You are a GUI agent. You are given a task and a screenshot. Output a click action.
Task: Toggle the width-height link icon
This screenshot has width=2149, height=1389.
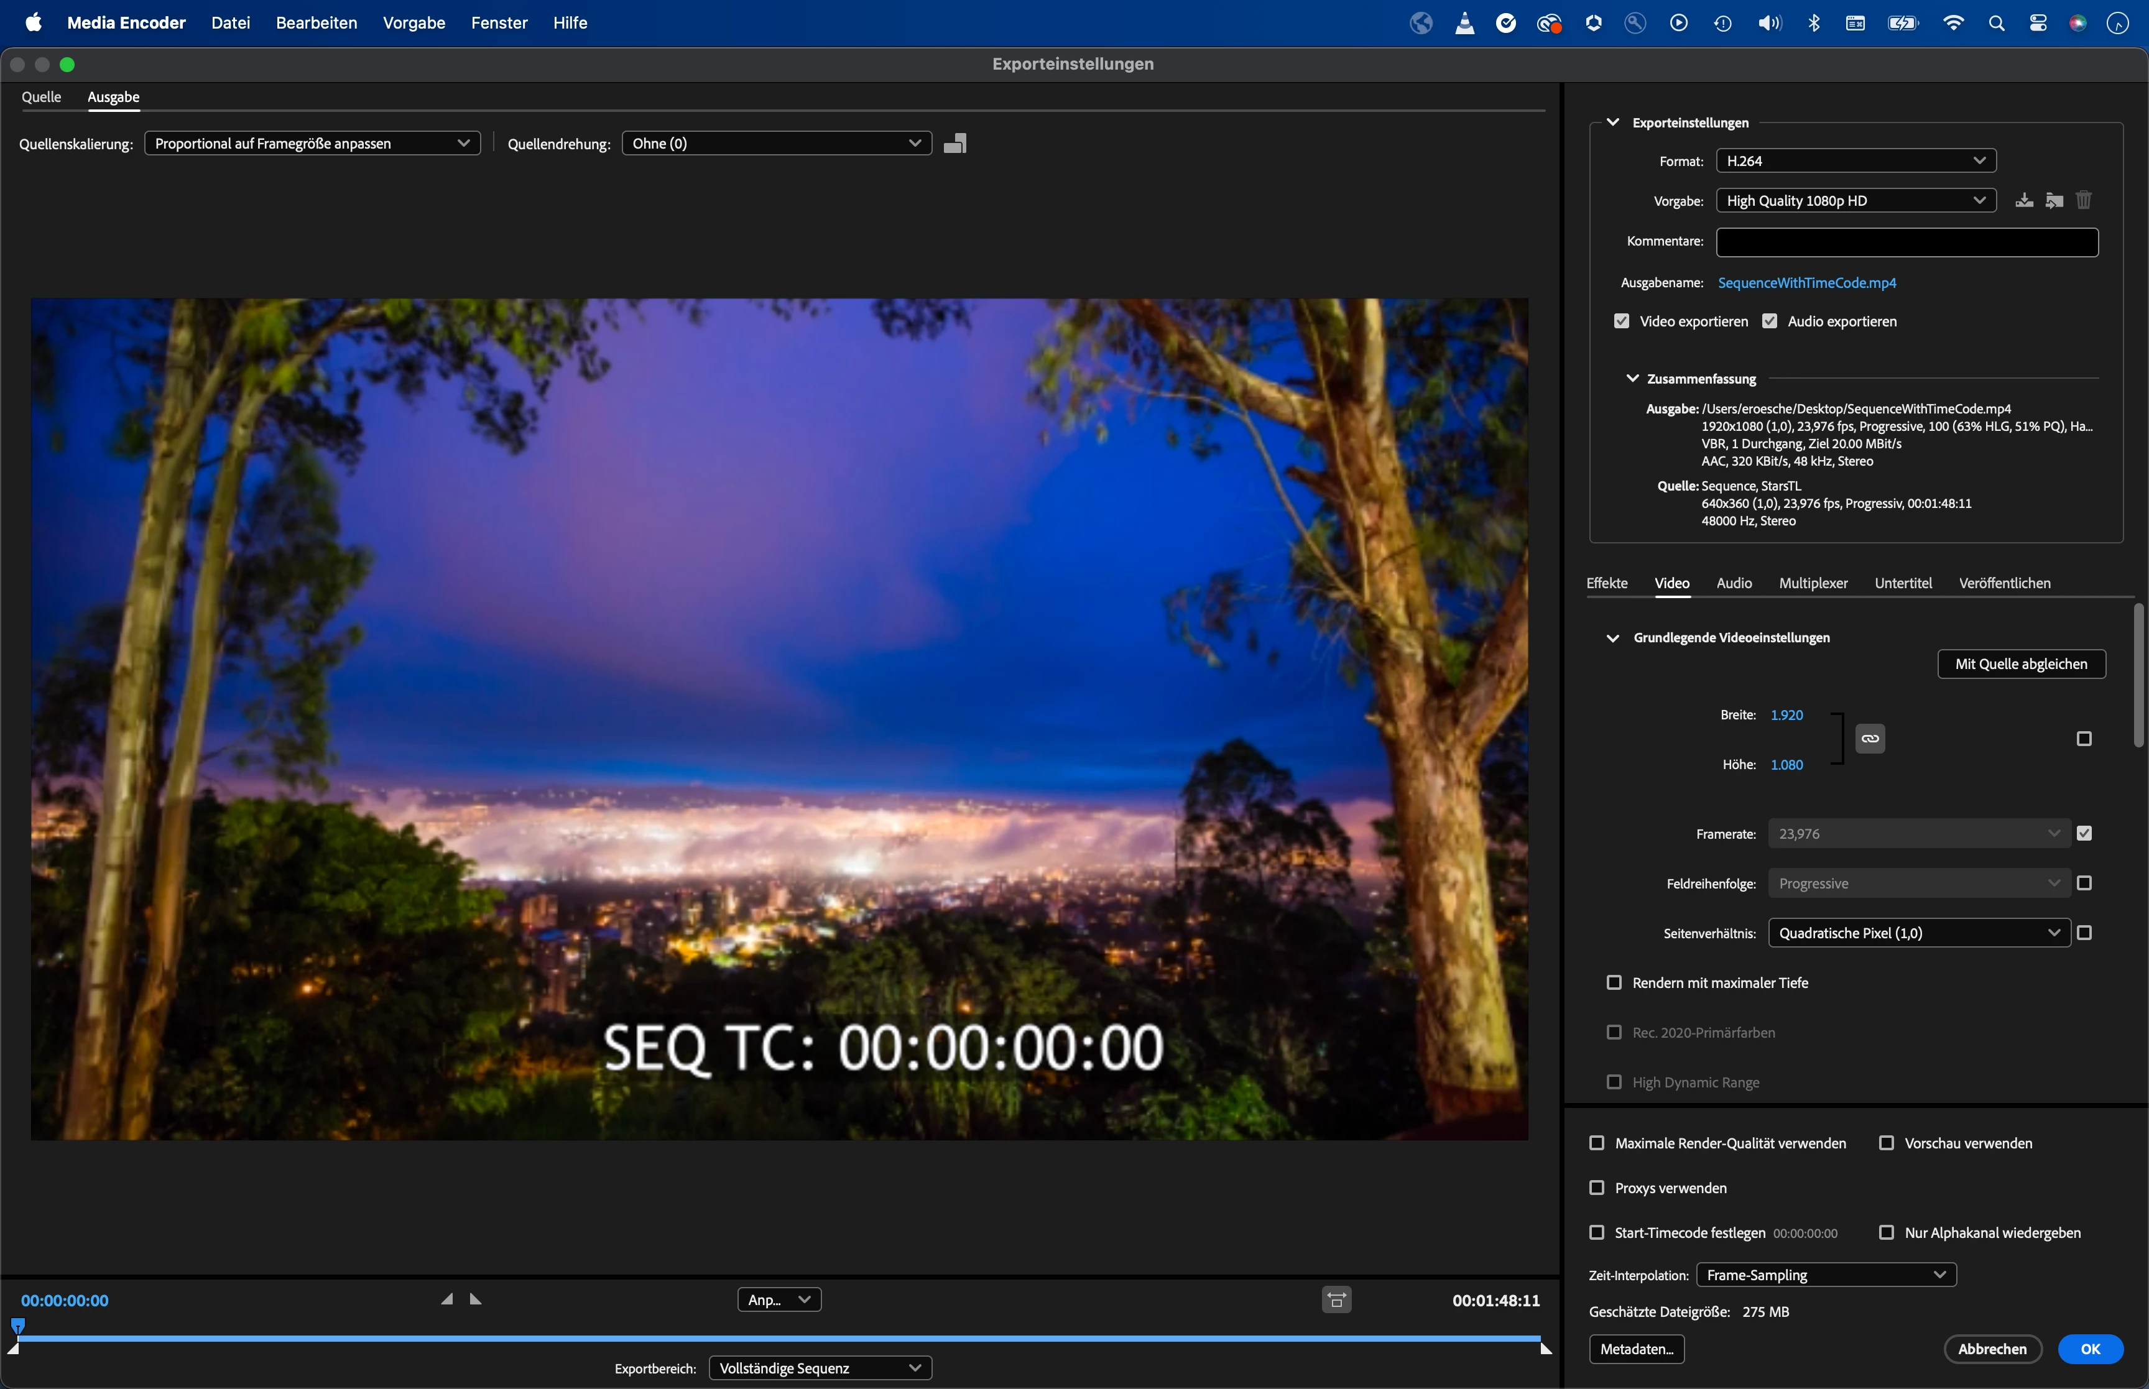tap(1870, 739)
